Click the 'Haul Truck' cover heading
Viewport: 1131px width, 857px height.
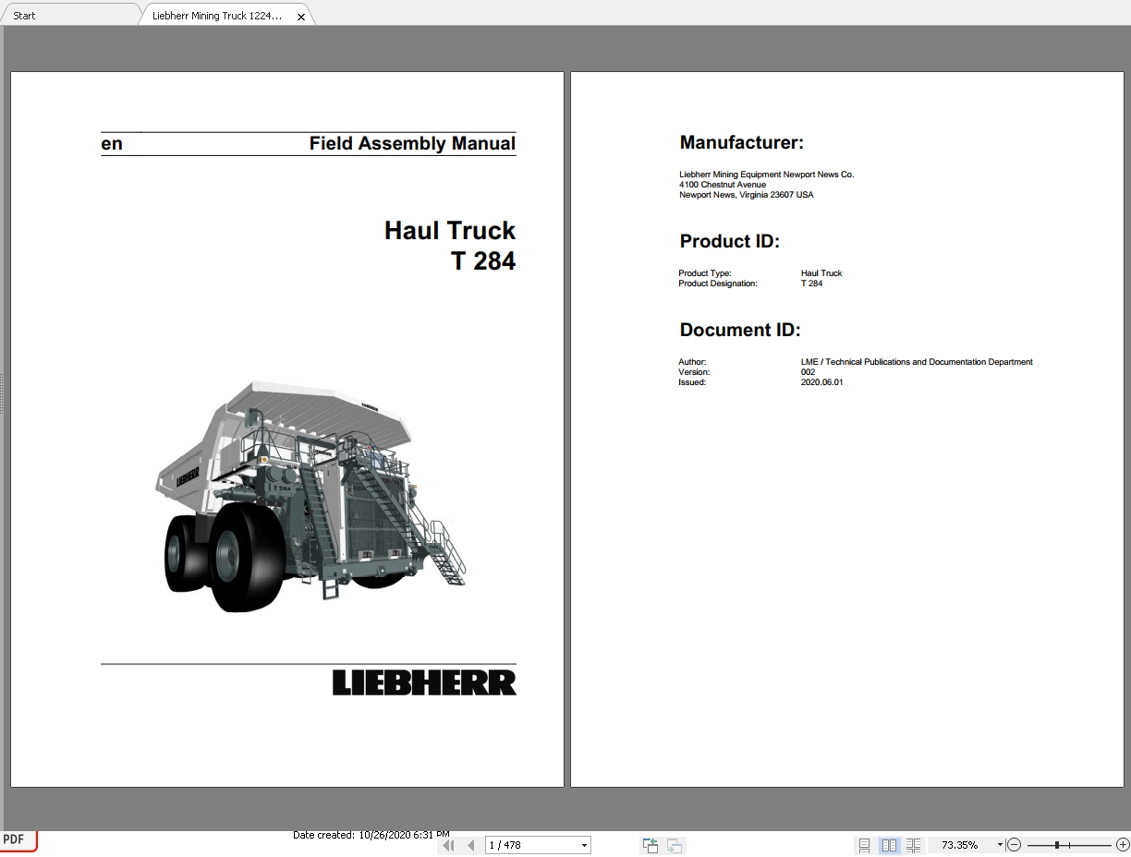tap(450, 230)
